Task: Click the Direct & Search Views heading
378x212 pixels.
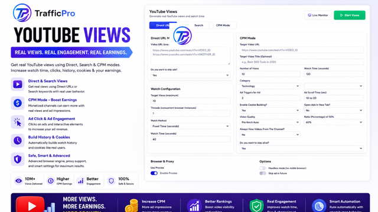Action: (x=48, y=81)
